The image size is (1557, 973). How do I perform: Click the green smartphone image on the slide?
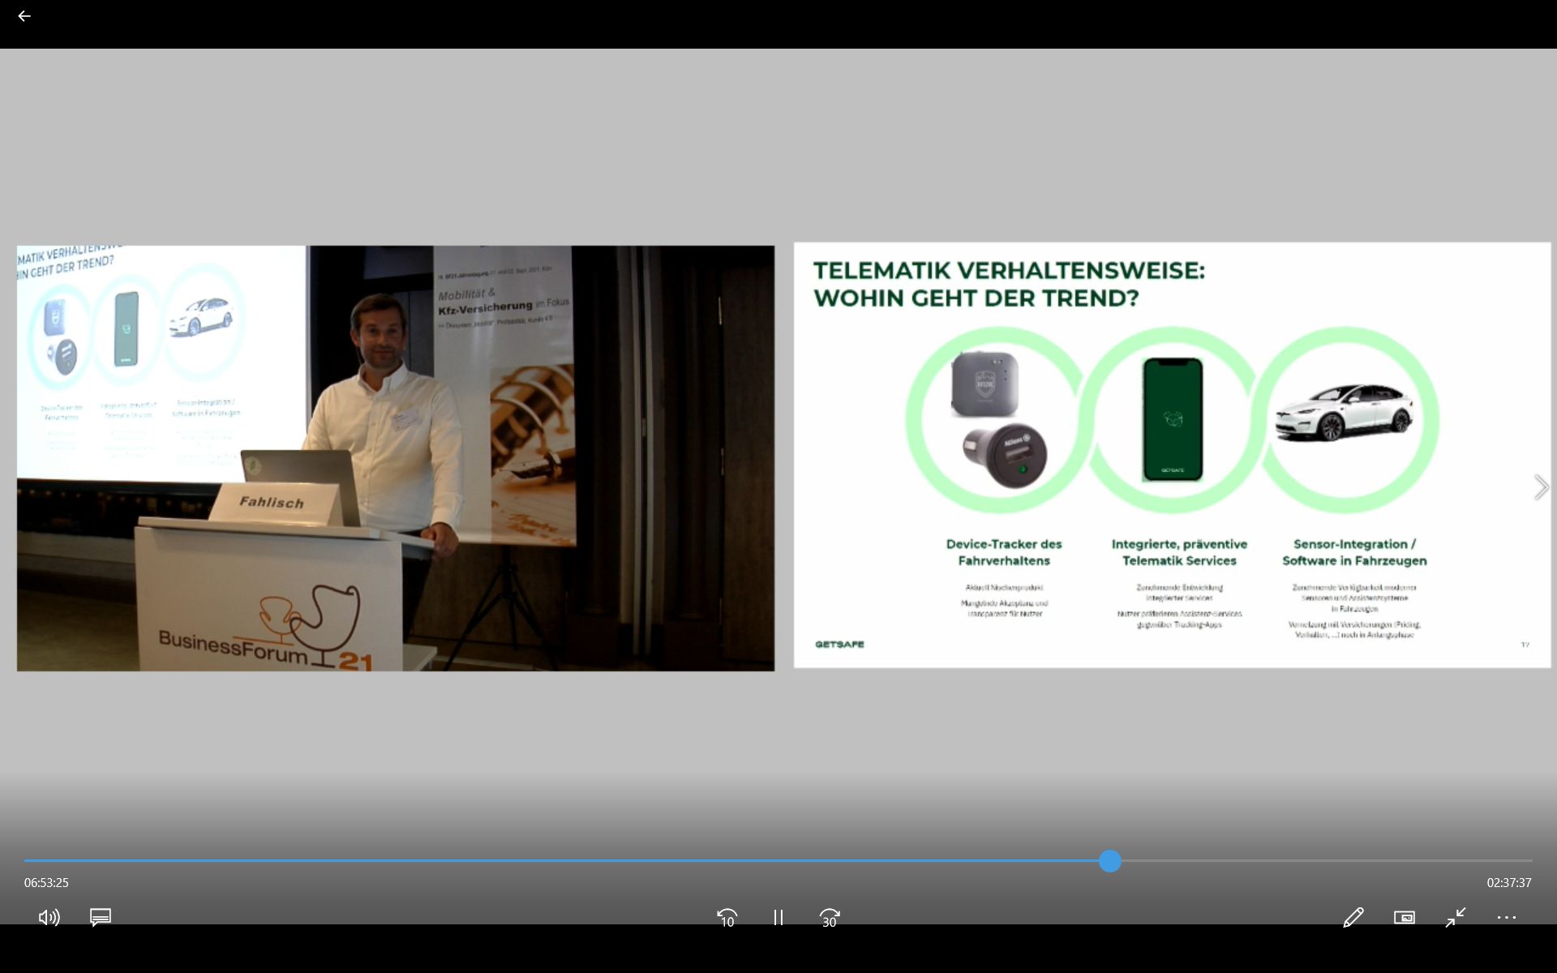tap(1173, 419)
